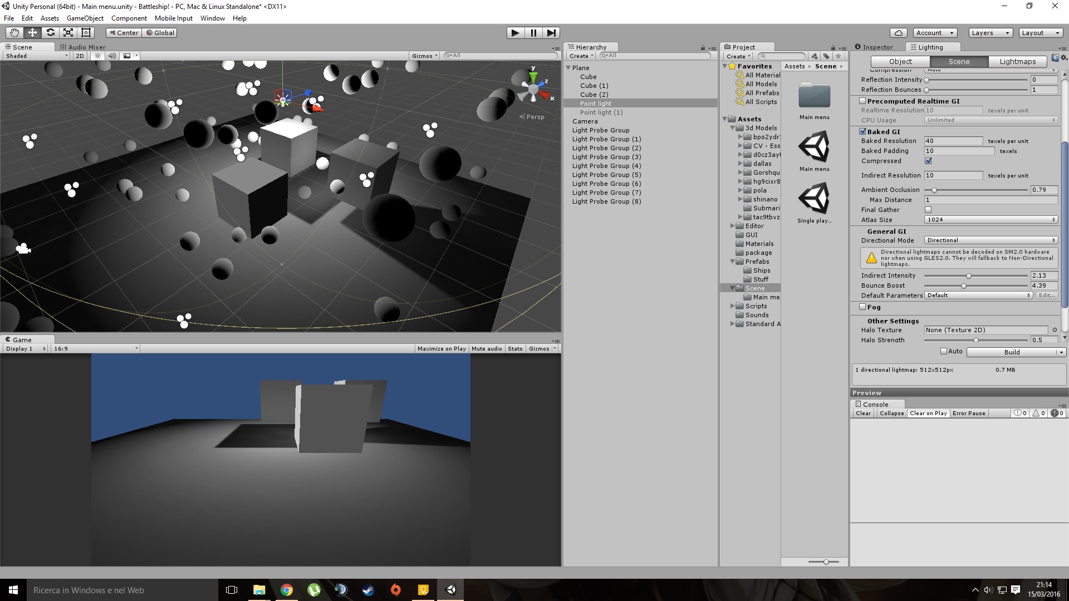Select the Rotate tool
Image resolution: width=1069 pixels, height=601 pixels.
50,33
